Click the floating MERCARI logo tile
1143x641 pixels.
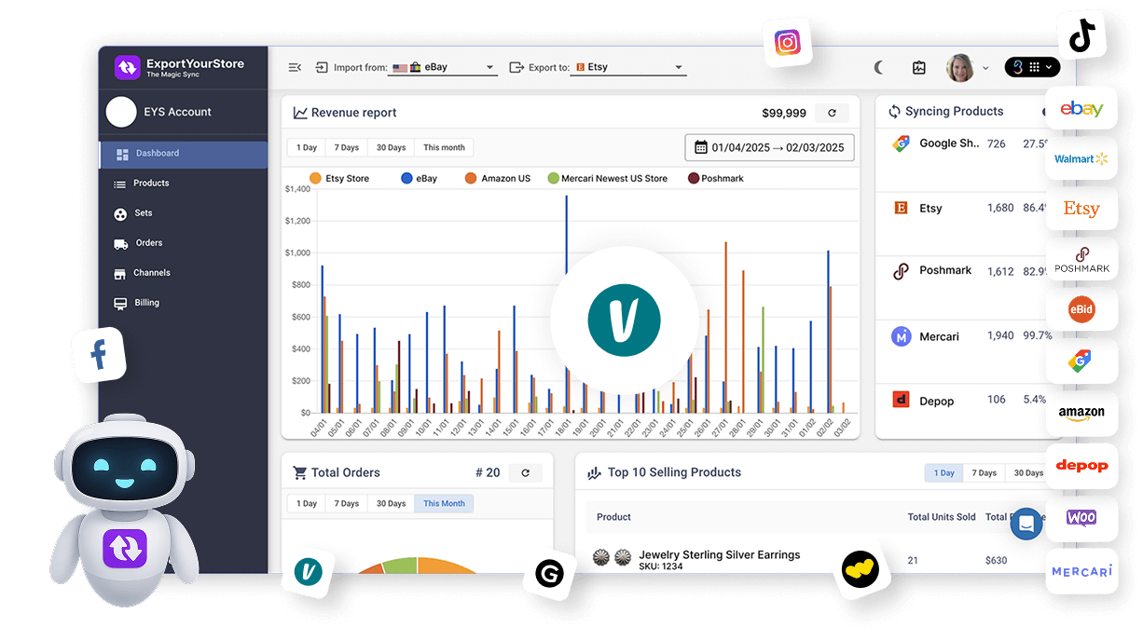(x=1081, y=570)
